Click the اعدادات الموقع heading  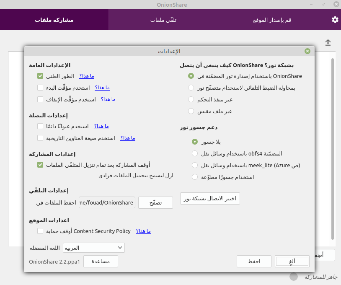[x=49, y=220]
